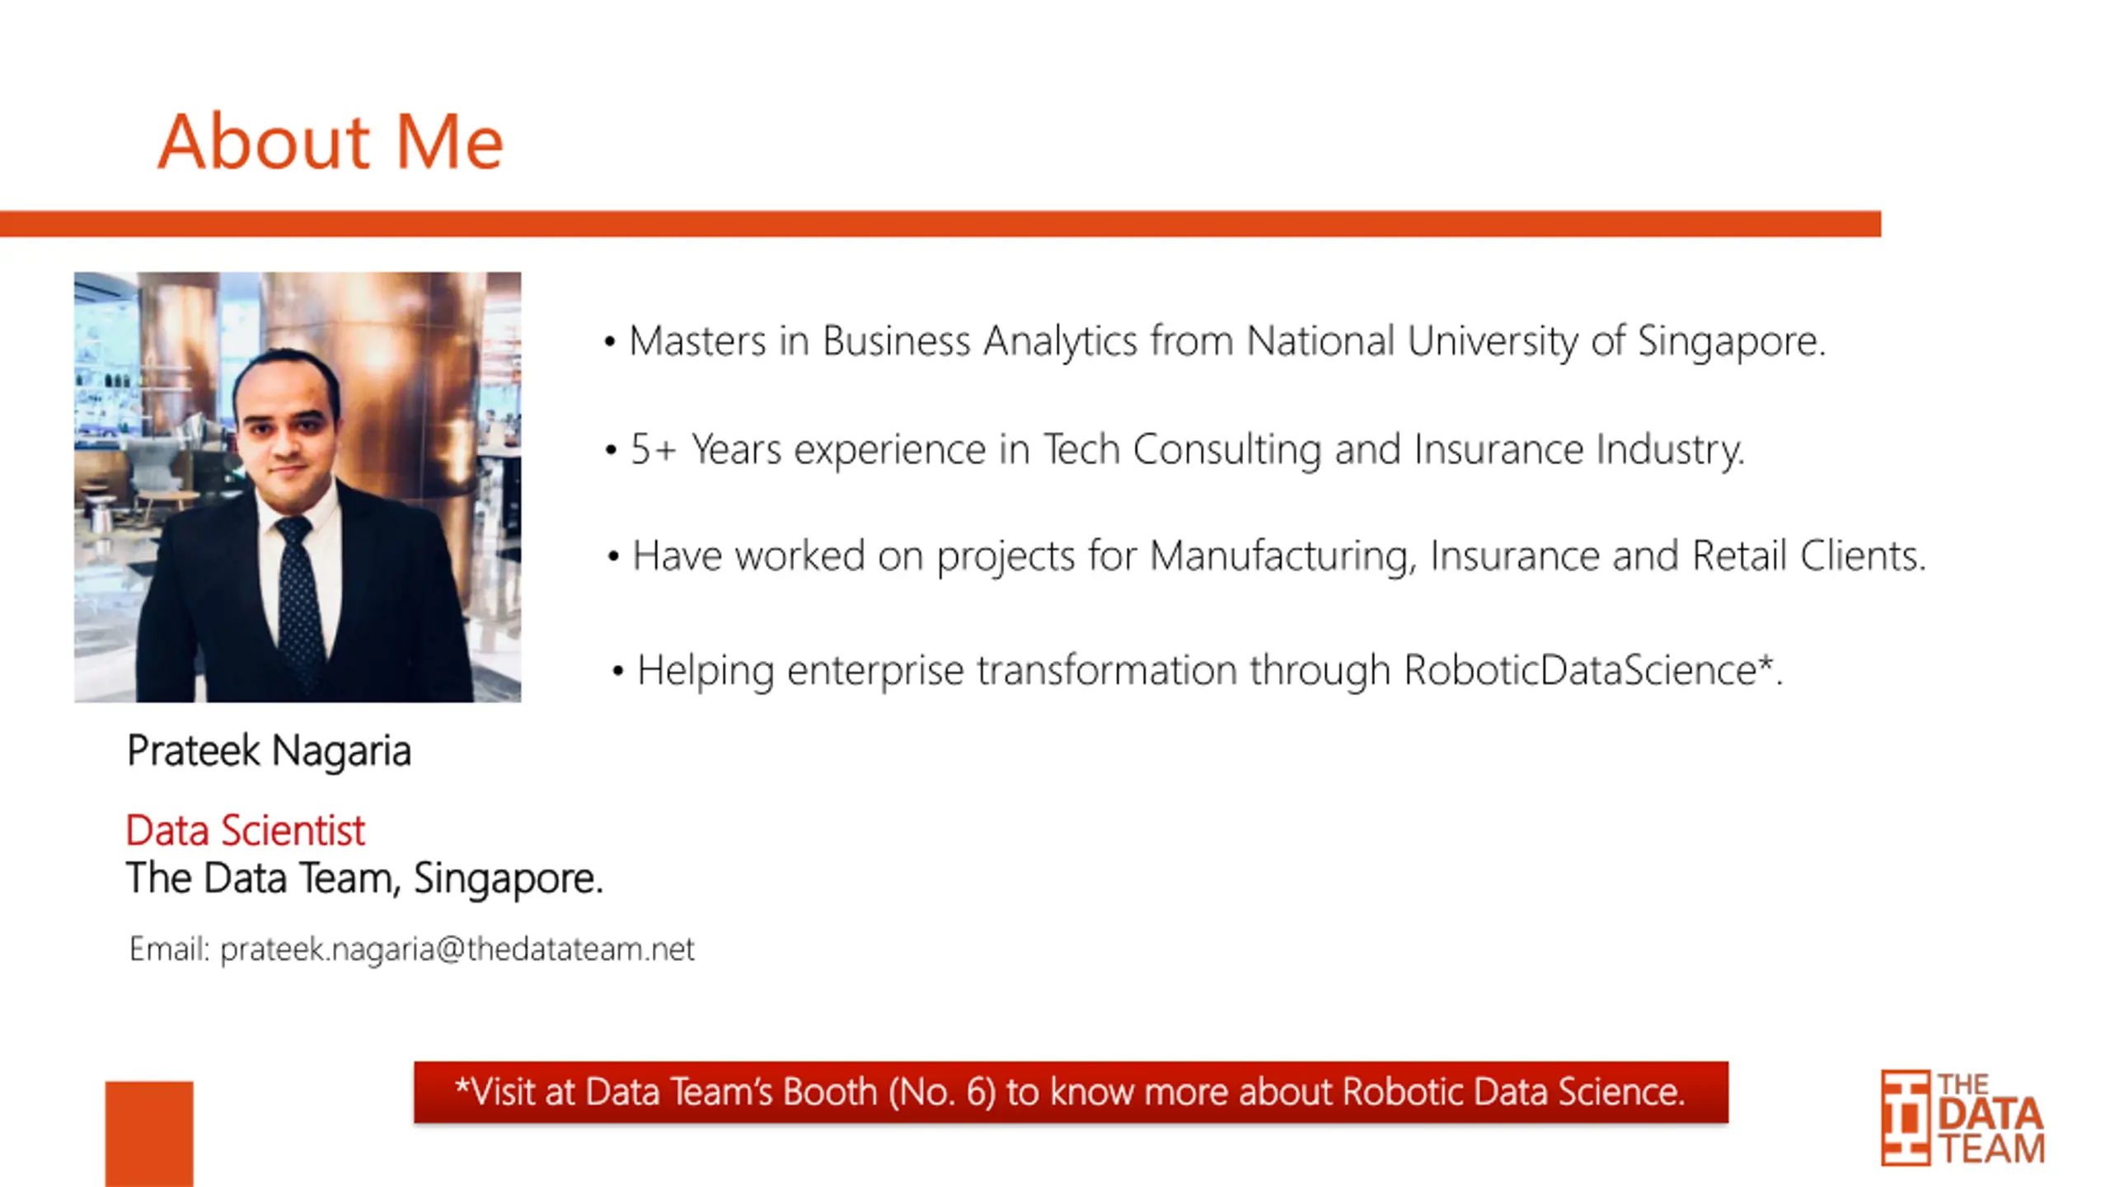Image resolution: width=2110 pixels, height=1187 pixels.
Task: Click 'National University of Singapore' text
Action: point(1536,341)
